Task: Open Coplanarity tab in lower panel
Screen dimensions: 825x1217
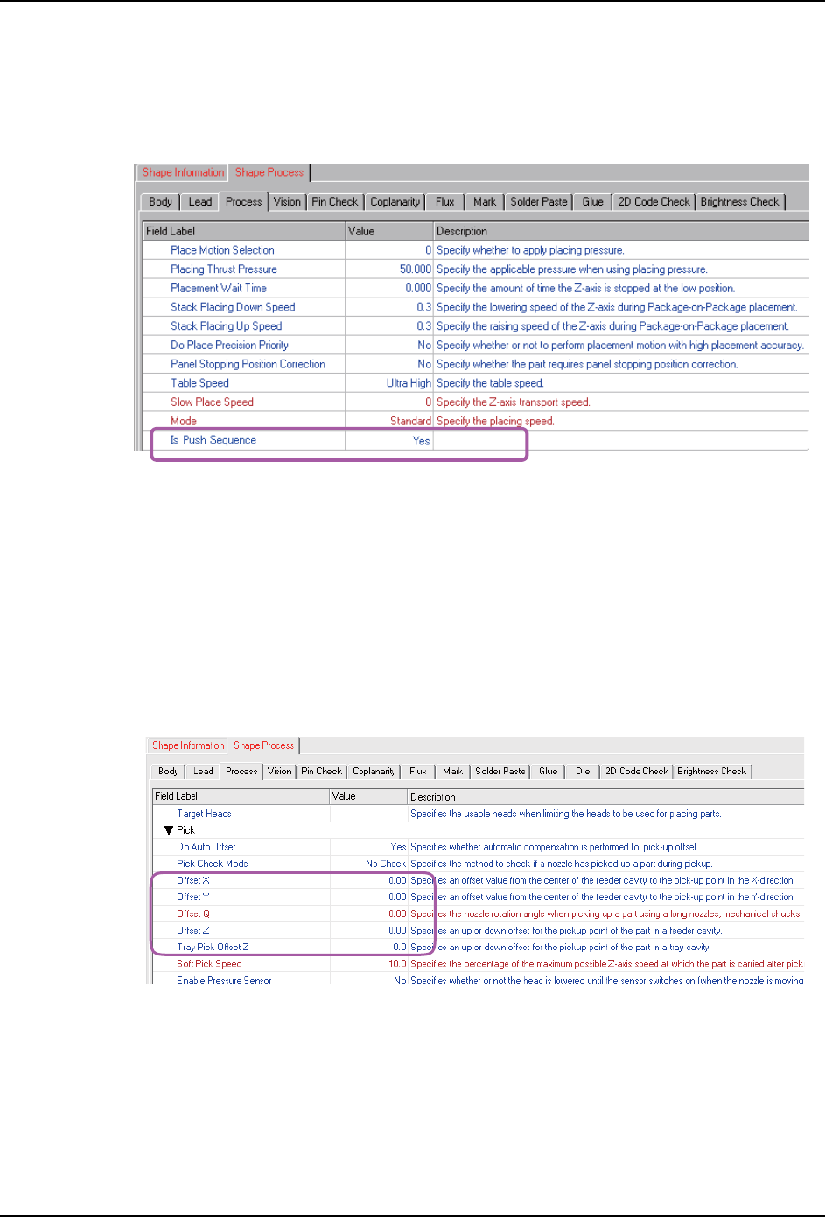Action: pyautogui.click(x=374, y=772)
